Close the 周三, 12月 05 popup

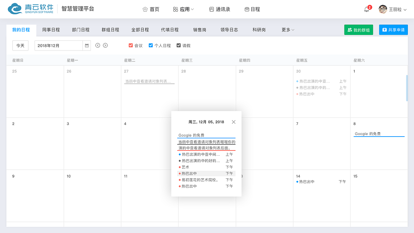(234, 122)
